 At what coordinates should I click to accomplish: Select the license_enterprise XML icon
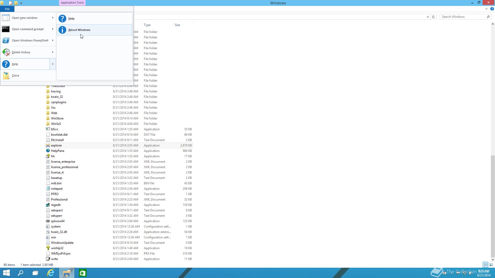[48, 162]
